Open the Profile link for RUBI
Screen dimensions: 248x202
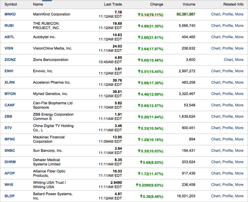(227, 26)
